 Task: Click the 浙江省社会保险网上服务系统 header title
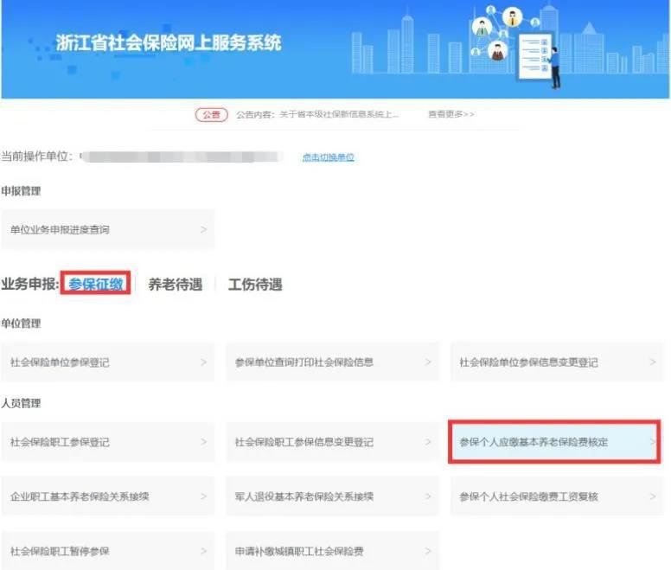[169, 43]
